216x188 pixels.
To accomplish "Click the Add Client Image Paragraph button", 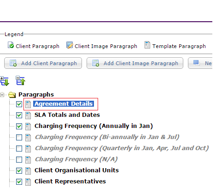I will point(135,63).
